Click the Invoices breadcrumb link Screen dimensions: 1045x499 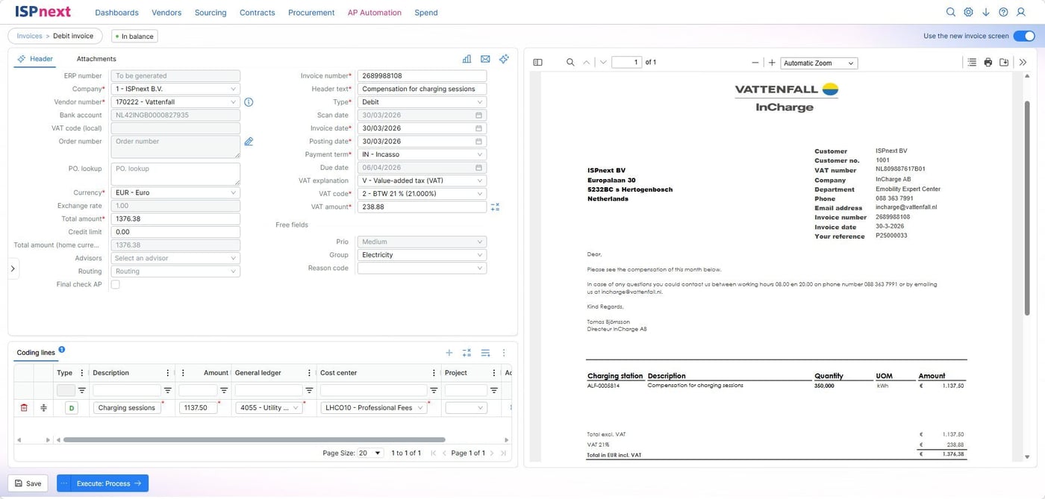pyautogui.click(x=30, y=36)
